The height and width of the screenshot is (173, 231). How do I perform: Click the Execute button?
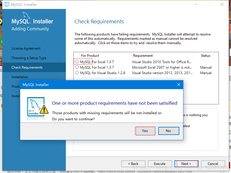pyautogui.click(x=160, y=163)
